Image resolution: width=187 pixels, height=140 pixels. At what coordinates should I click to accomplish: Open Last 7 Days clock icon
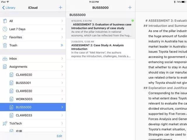5,29
